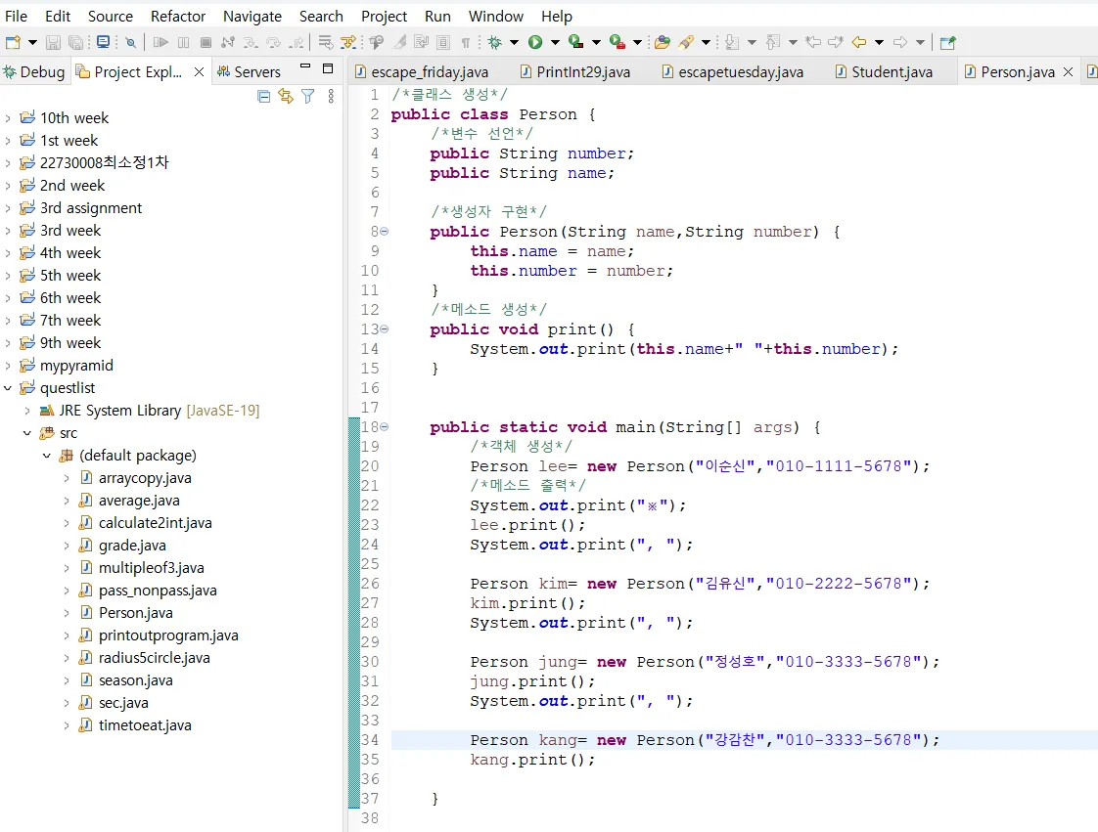Open the Project Explorer filter icon
This screenshot has width=1098, height=832.
pyautogui.click(x=308, y=96)
